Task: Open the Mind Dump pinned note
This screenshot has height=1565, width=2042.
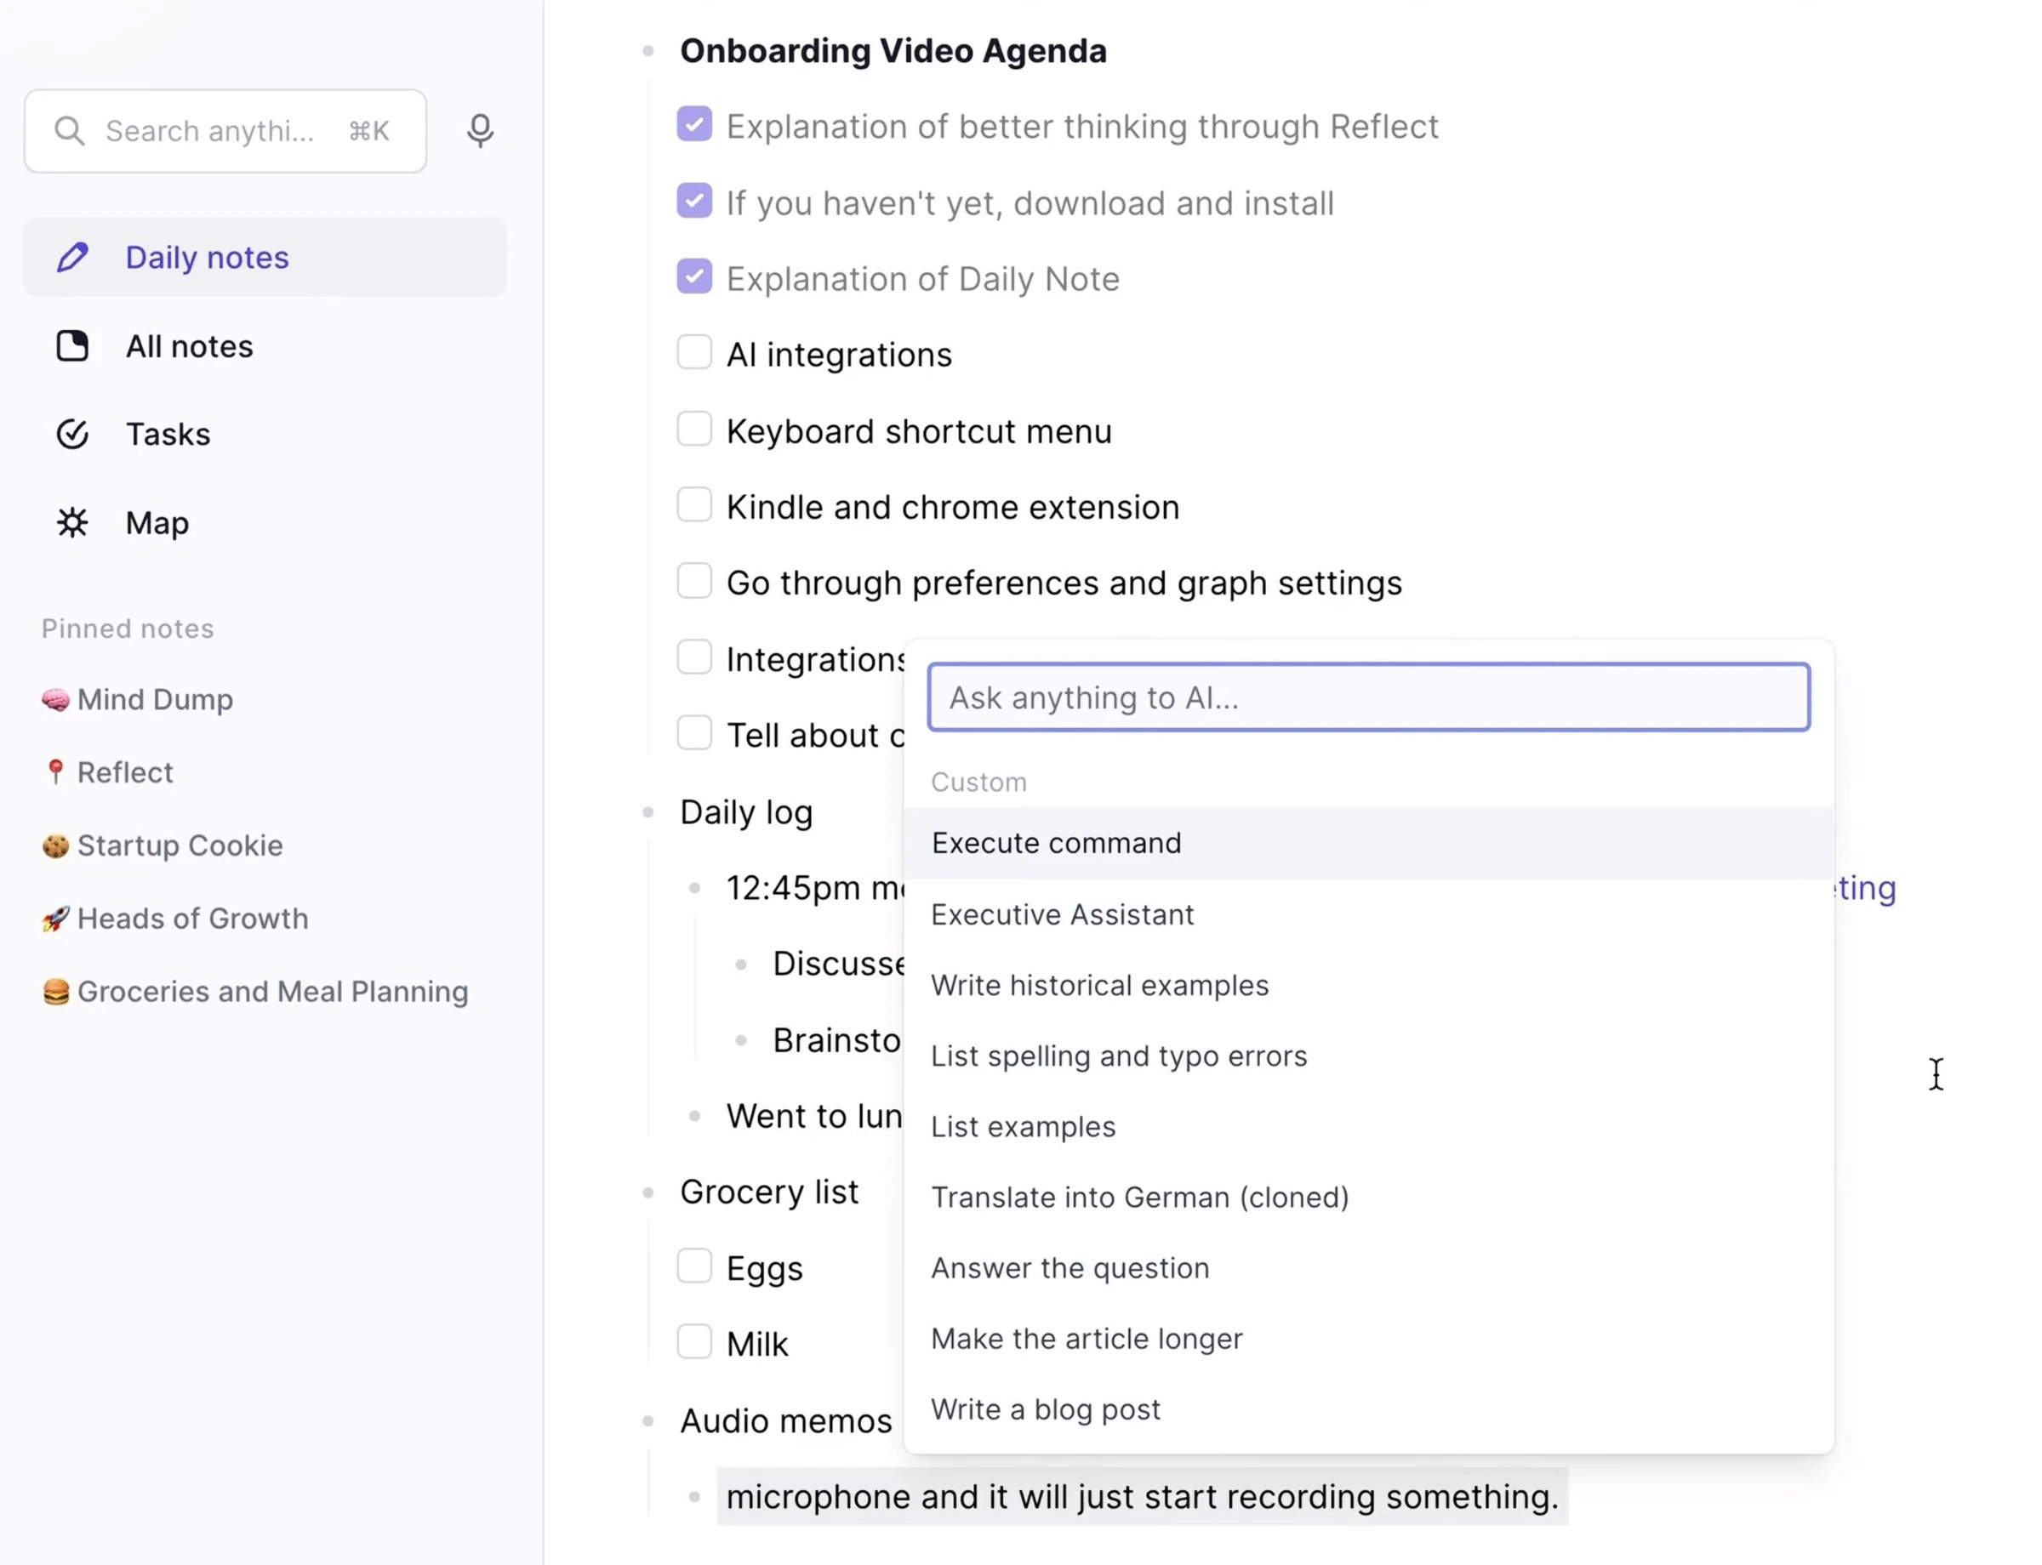Action: coord(155,700)
